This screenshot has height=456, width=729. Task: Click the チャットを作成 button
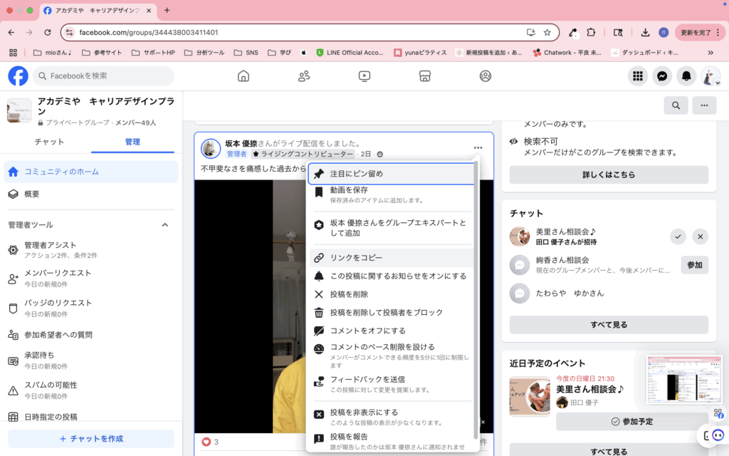click(91, 438)
